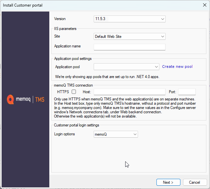The image size is (210, 189).
Task: Open the Version dropdown showing 11.5.3
Action: 129,19
